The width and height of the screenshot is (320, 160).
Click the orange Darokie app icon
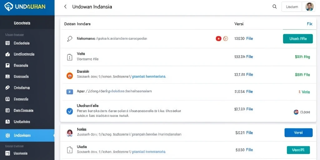click(70, 76)
